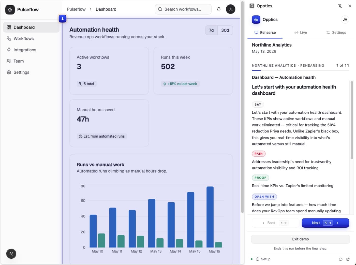Image resolution: width=356 pixels, height=265 pixels.
Task: Open Team sidebar item
Action: [31, 61]
